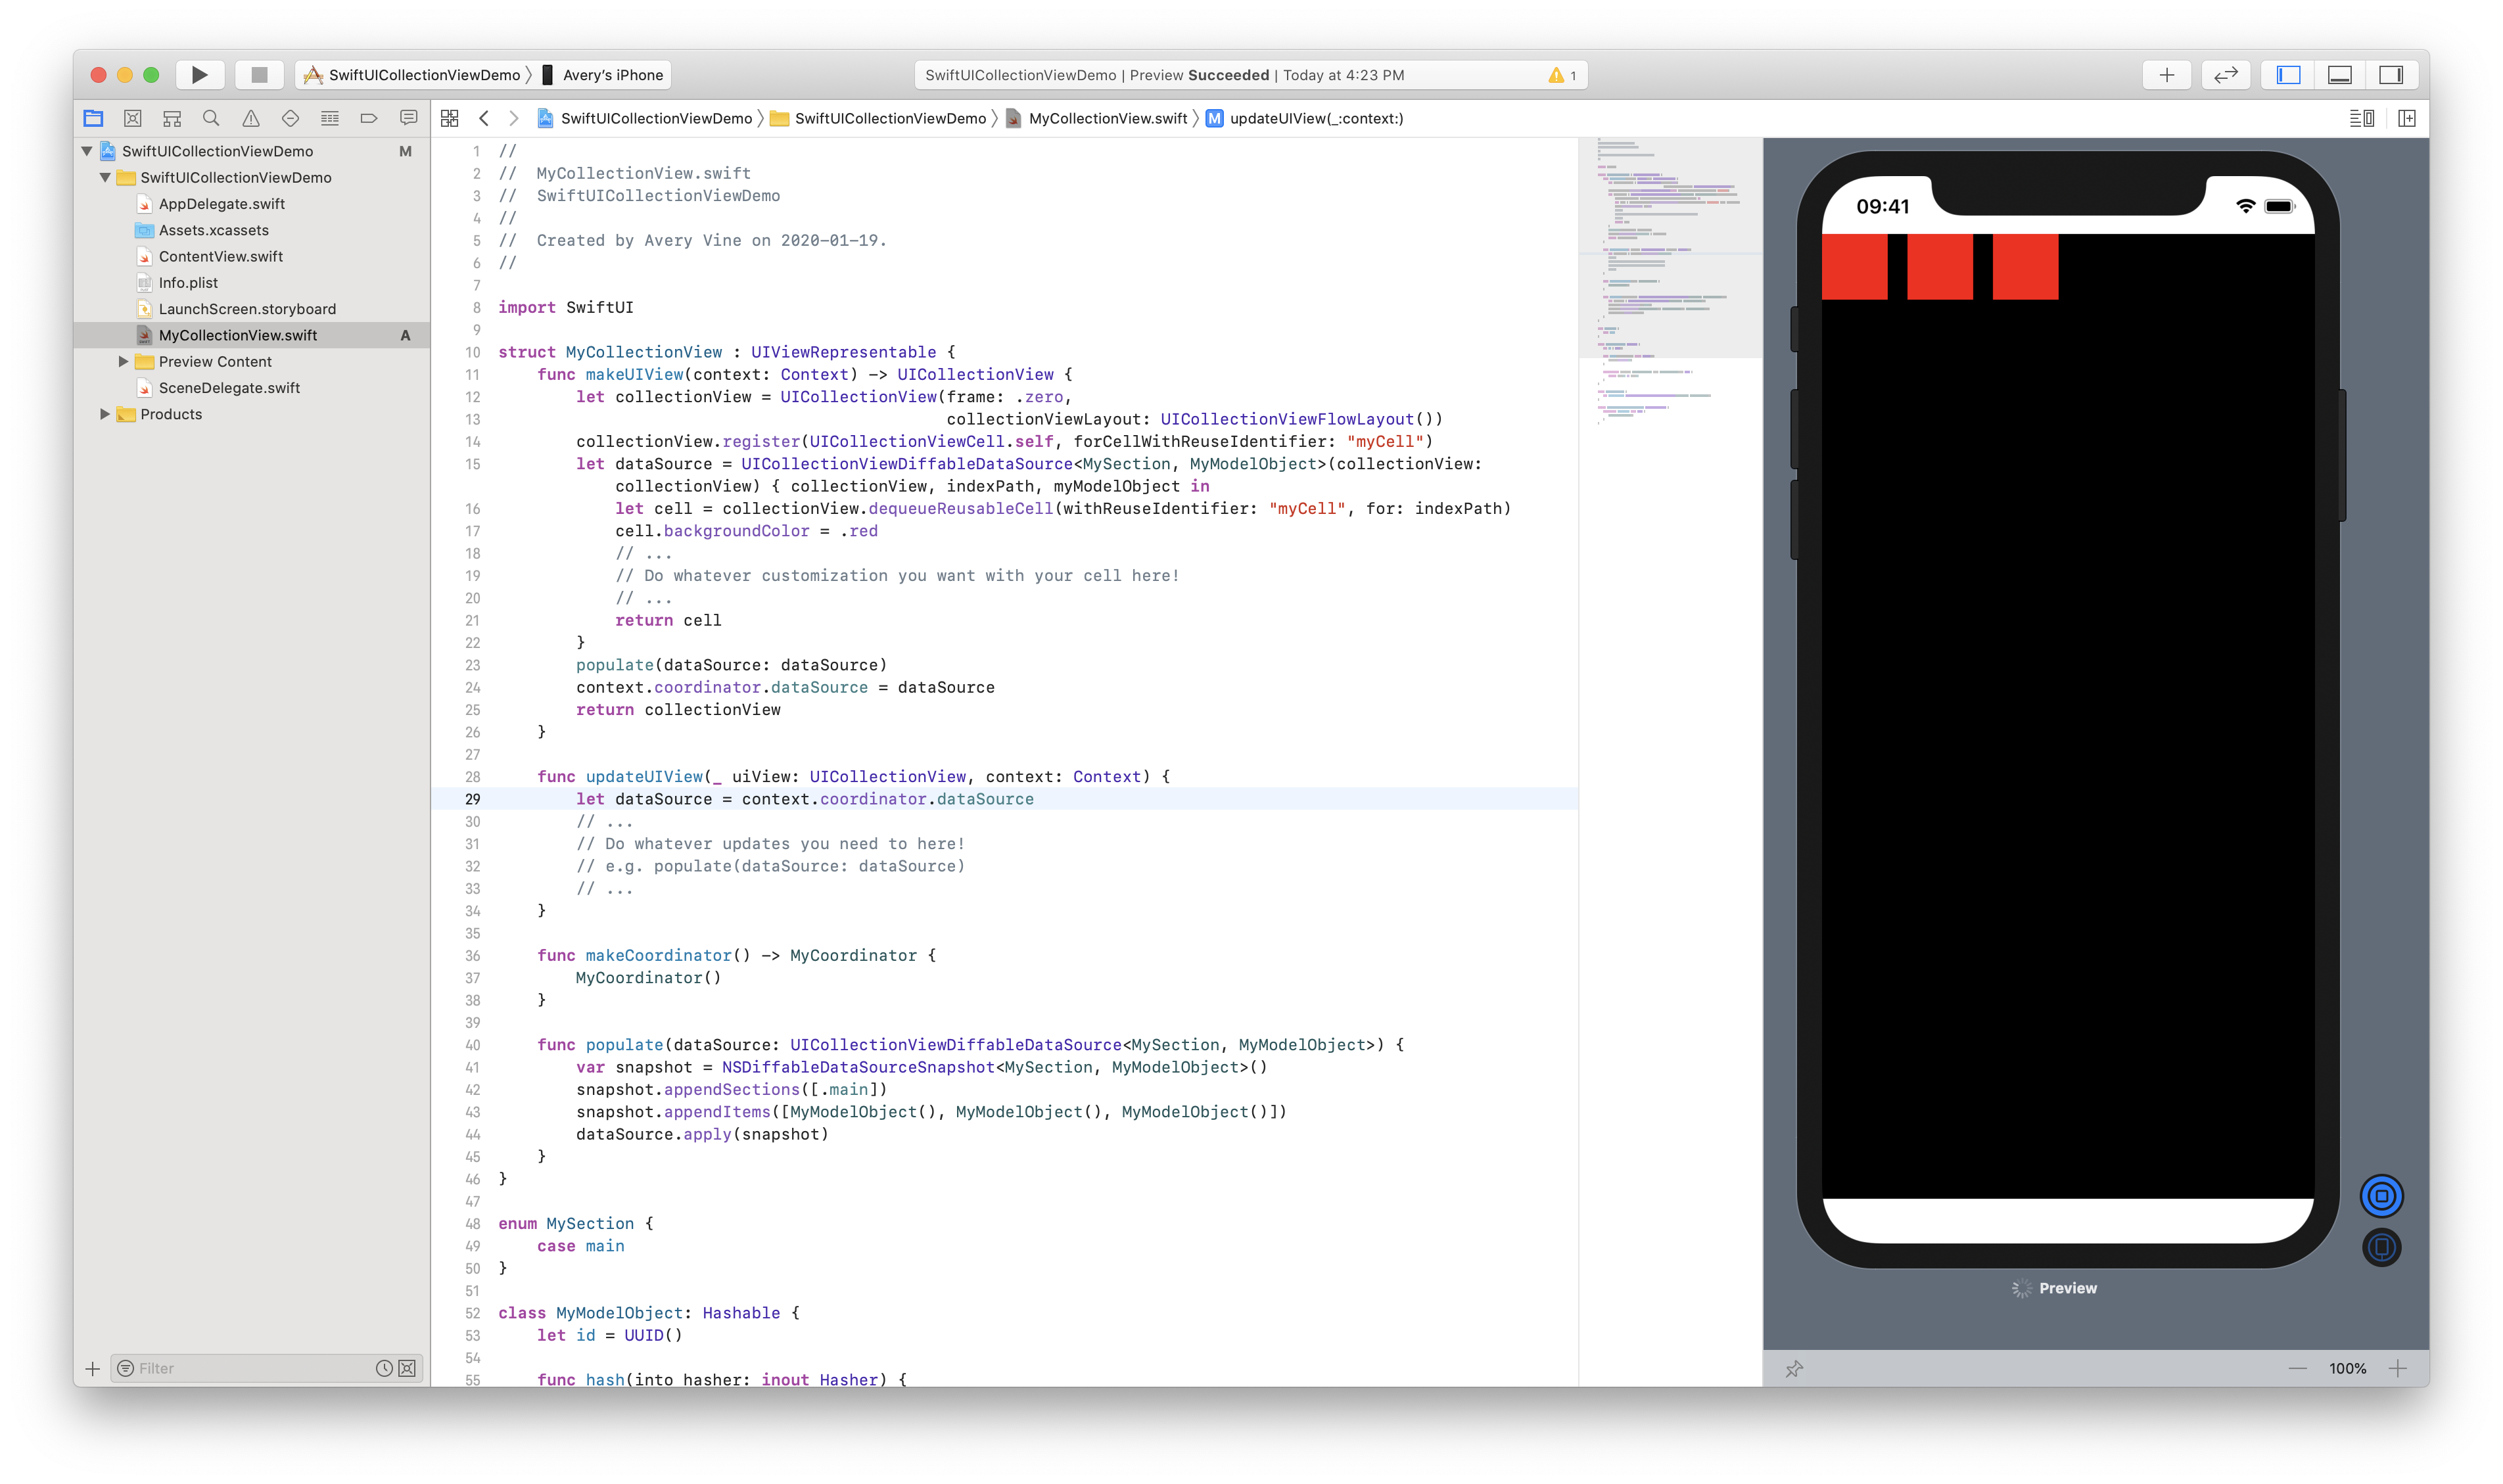
Task: Open Info.plist file
Action: (x=187, y=283)
